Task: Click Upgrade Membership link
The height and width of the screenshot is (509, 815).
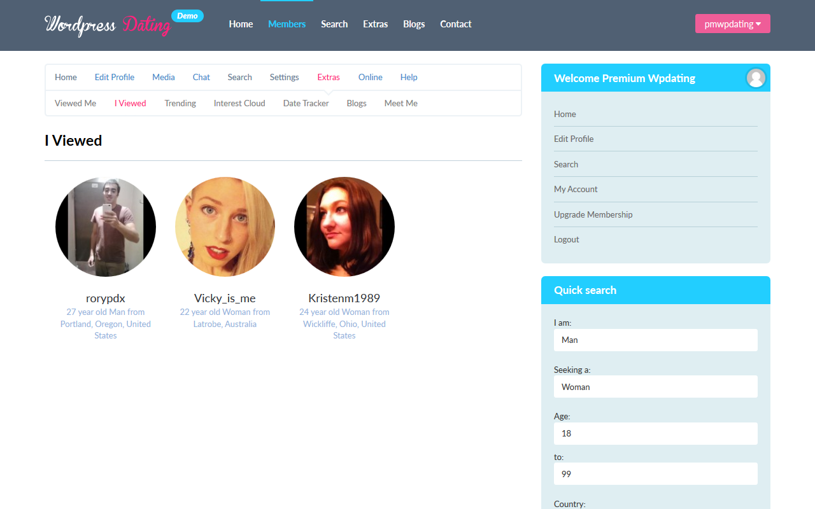Action: 593,214
